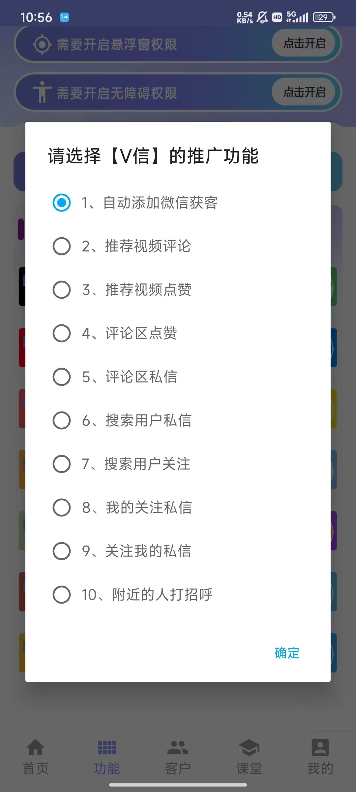Tap the 我的 profile icon
Image resolution: width=356 pixels, height=792 pixels.
[x=320, y=747]
